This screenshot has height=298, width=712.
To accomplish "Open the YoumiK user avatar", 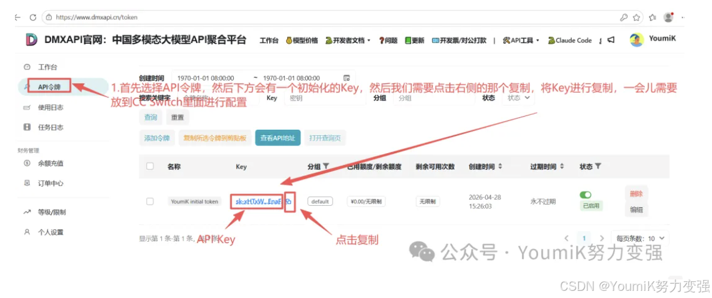I will 636,39.
